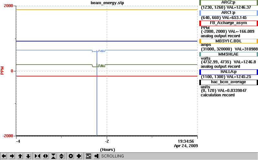
Task: Click the 'amps' units label
Action: pyautogui.click(x=206, y=45)
